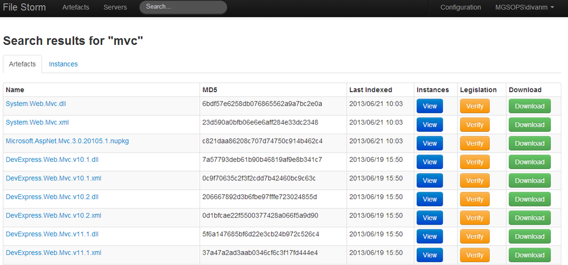568x265 pixels.
Task: Click the Last Indexed column header
Action: click(371, 90)
